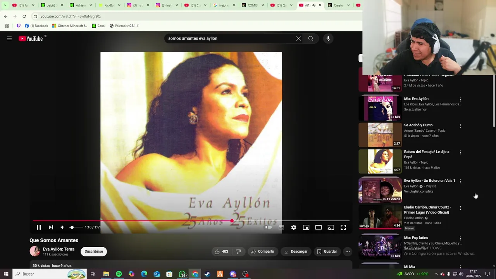Image resolution: width=496 pixels, height=279 pixels.
Task: Clear the search box with the X
Action: pyautogui.click(x=298, y=38)
